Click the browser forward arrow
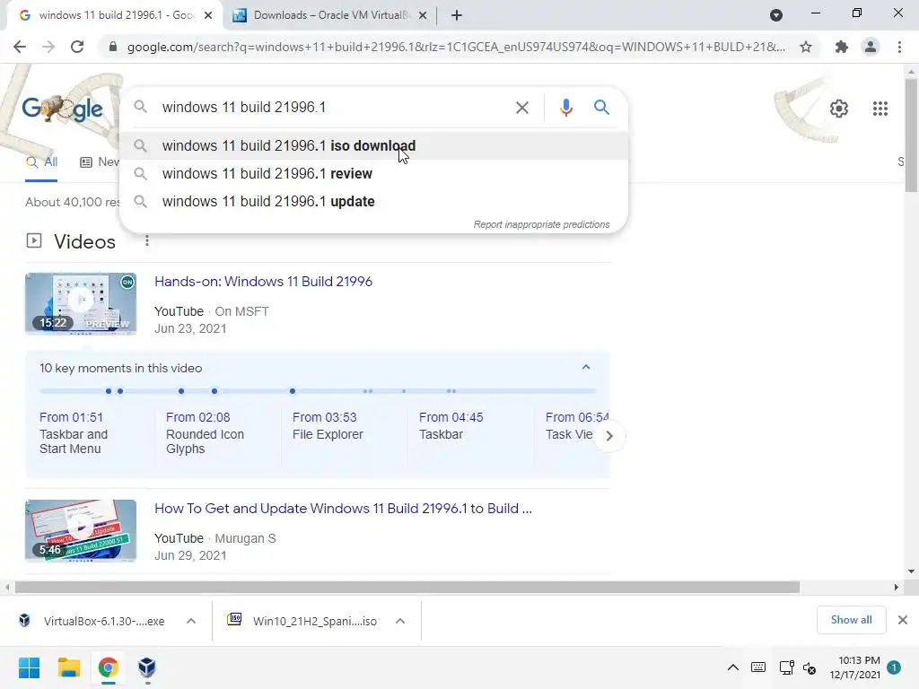Image resolution: width=919 pixels, height=689 pixels. pos(48,47)
